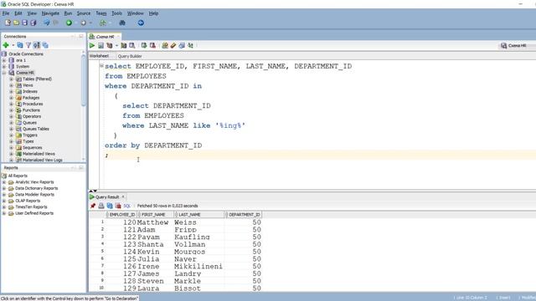Viewport: 536px width, 301px height.
Task: Select the Queues Tables tree item
Action: pos(35,129)
